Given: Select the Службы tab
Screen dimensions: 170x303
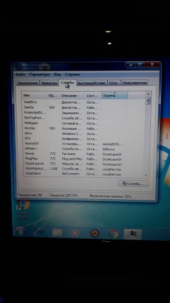Looking at the screenshot, I should (x=67, y=83).
